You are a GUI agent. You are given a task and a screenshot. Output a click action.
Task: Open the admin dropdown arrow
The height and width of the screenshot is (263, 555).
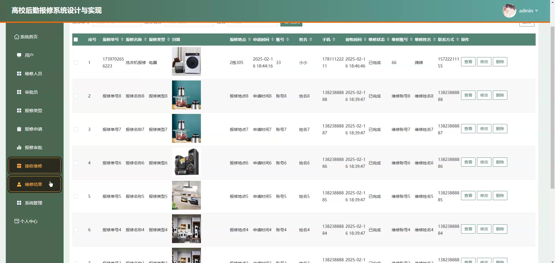coord(536,11)
